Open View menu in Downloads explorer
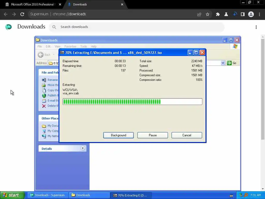Image resolution: width=265 pixels, height=199 pixels. pos(57,46)
